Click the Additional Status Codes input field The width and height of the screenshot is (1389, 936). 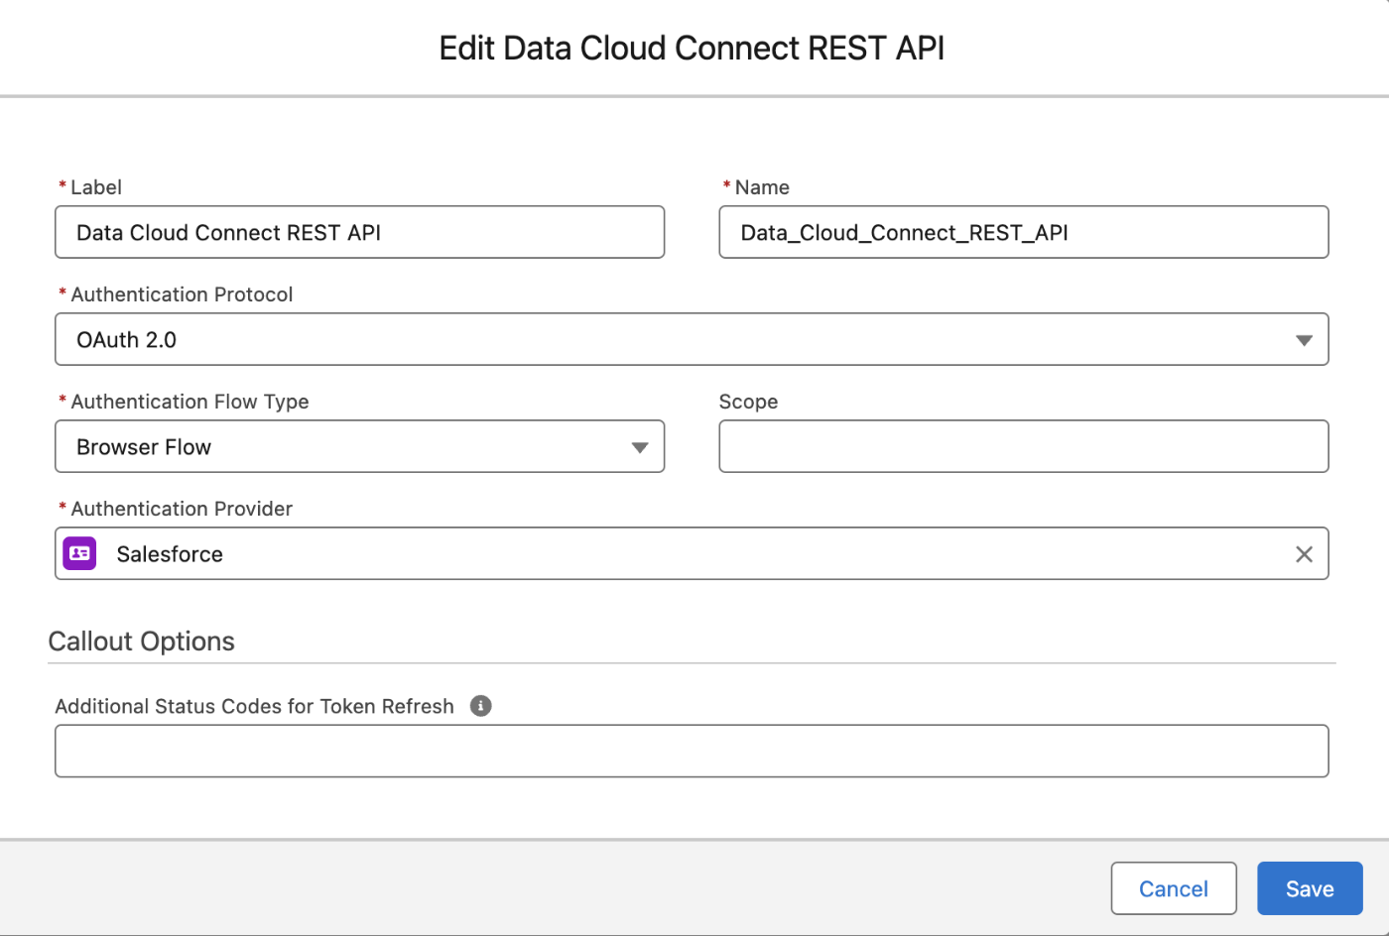coord(692,751)
